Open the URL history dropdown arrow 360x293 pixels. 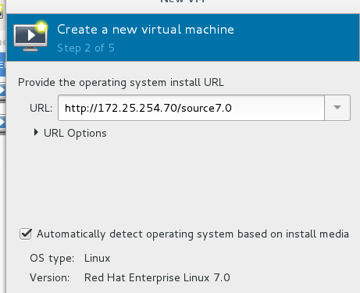337,108
